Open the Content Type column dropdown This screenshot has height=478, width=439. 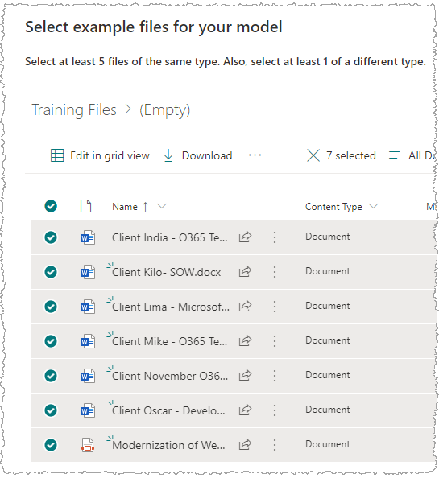pos(373,206)
